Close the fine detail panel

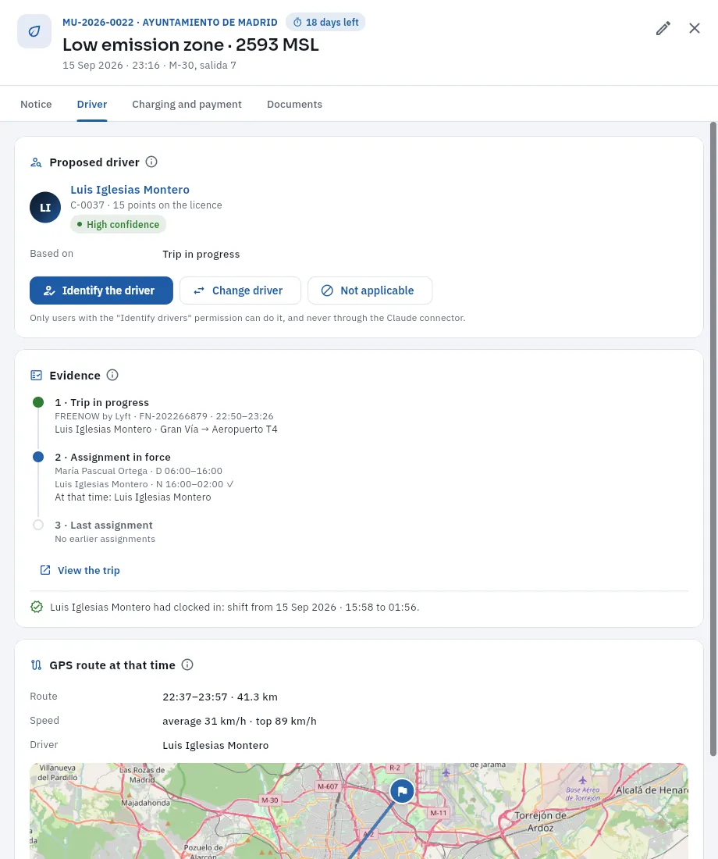[x=695, y=28]
